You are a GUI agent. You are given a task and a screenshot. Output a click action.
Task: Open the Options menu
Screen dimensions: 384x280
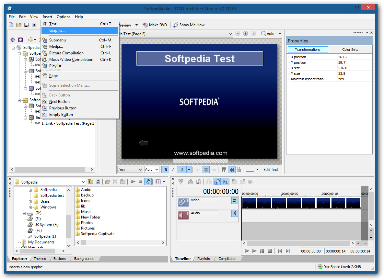click(64, 17)
